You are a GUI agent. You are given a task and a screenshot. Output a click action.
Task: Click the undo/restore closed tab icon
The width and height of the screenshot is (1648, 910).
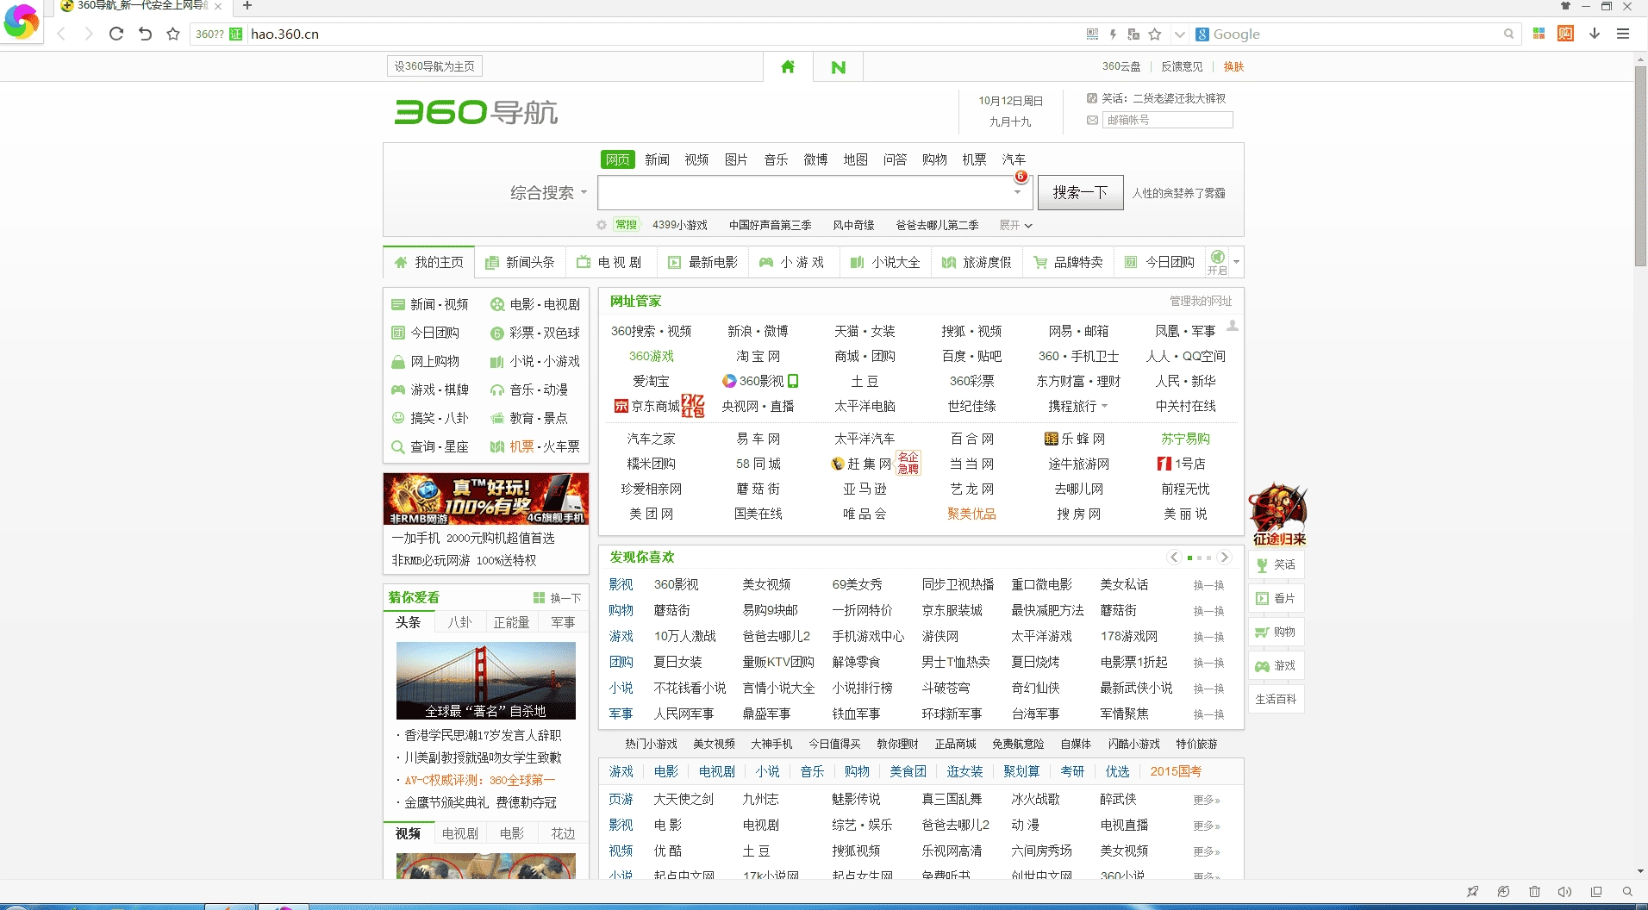[145, 34]
